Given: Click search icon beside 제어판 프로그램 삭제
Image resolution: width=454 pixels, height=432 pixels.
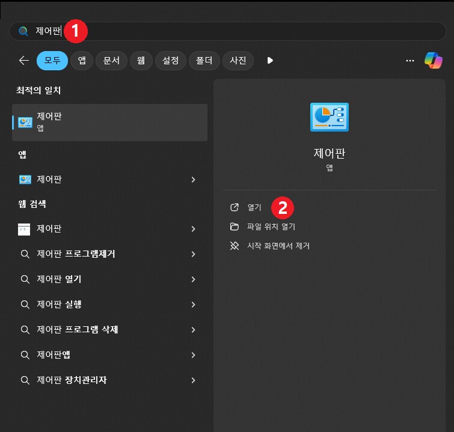Looking at the screenshot, I should pos(25,330).
